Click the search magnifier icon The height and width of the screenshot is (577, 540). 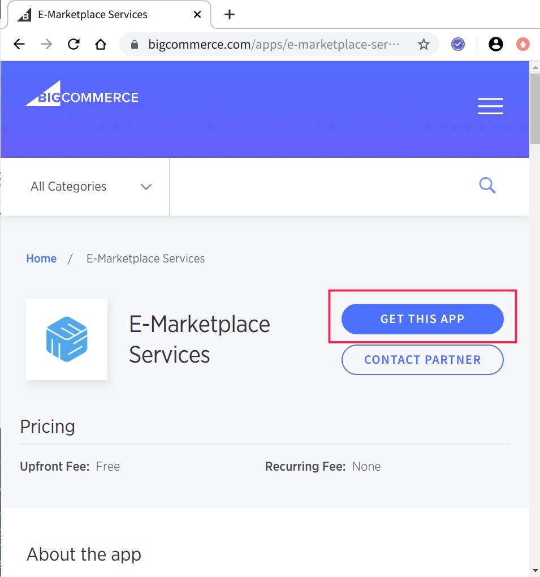487,185
